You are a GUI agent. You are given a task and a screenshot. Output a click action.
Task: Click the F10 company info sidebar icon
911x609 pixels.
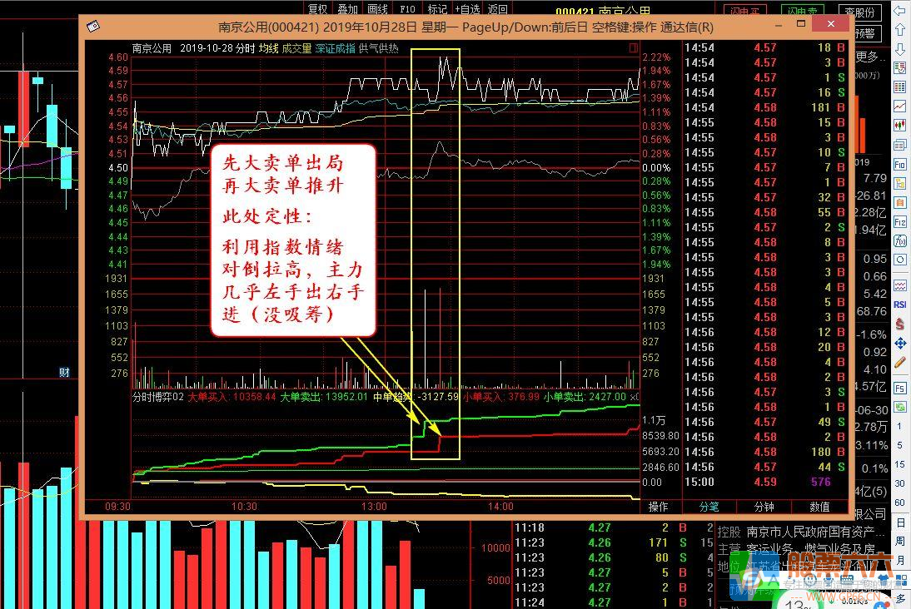900,164
